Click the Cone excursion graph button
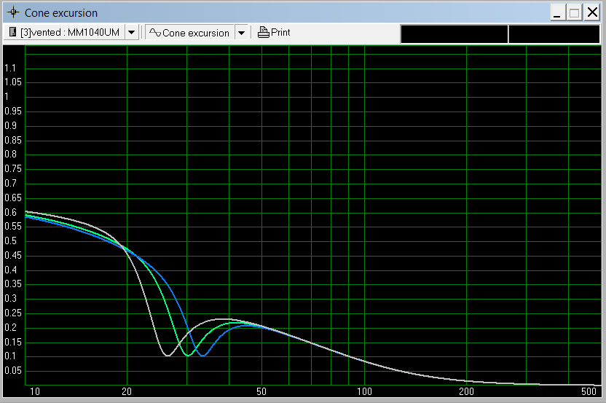 tap(190, 33)
